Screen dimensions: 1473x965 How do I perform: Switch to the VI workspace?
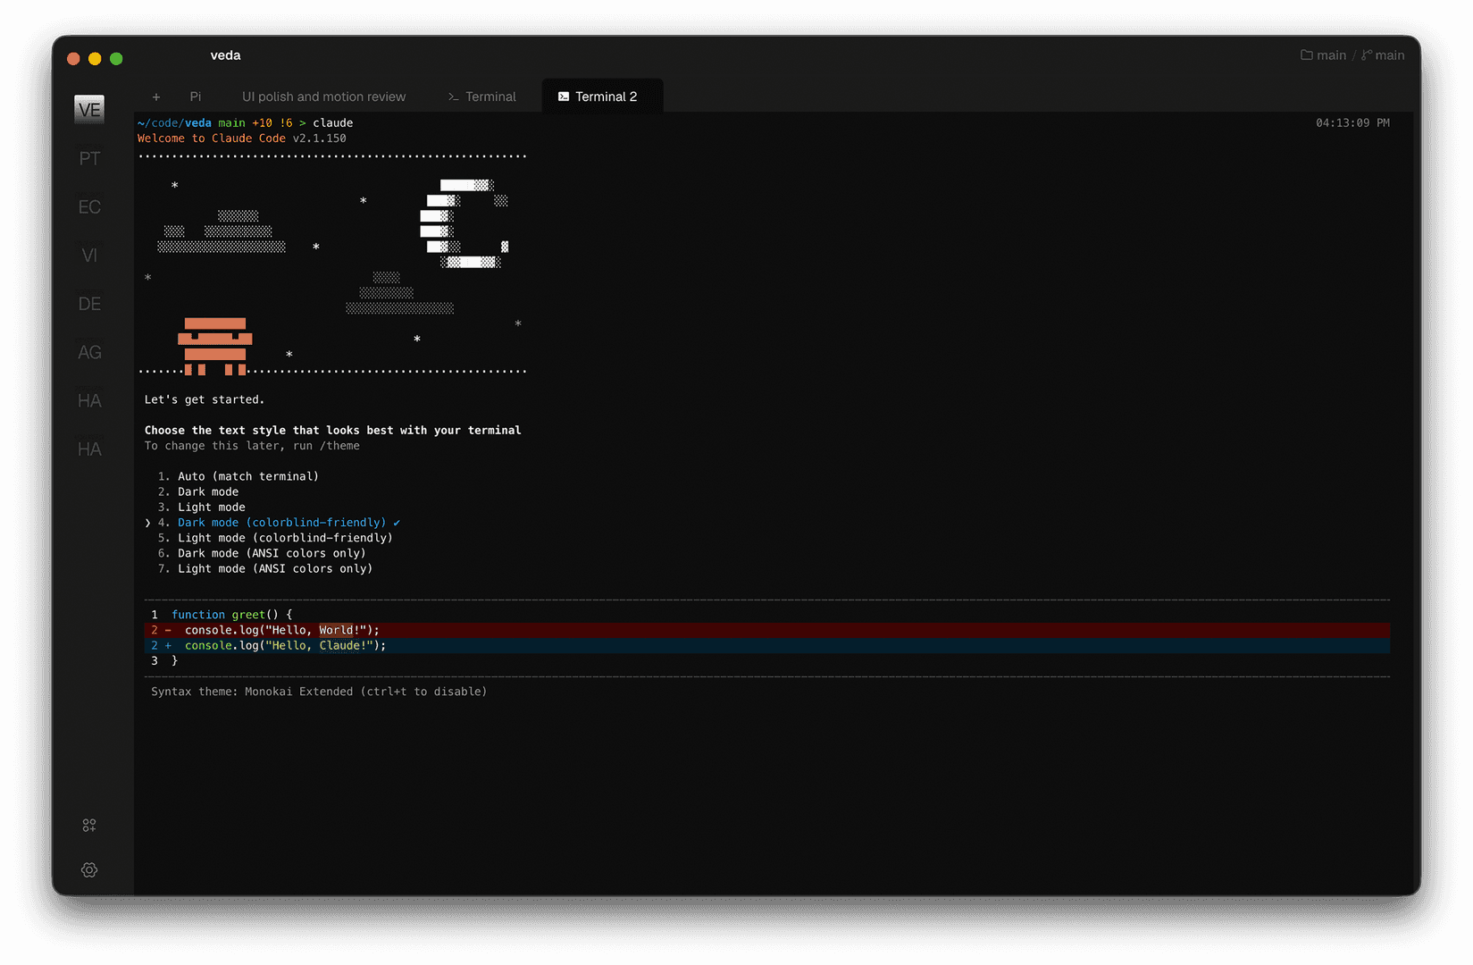[x=89, y=256]
